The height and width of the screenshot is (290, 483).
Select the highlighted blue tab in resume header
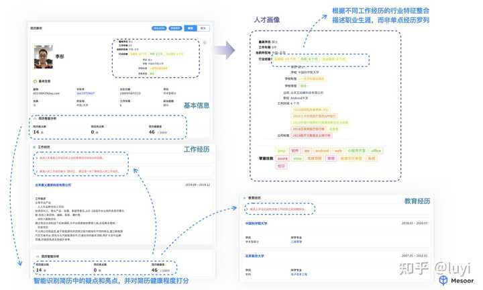tap(191, 28)
